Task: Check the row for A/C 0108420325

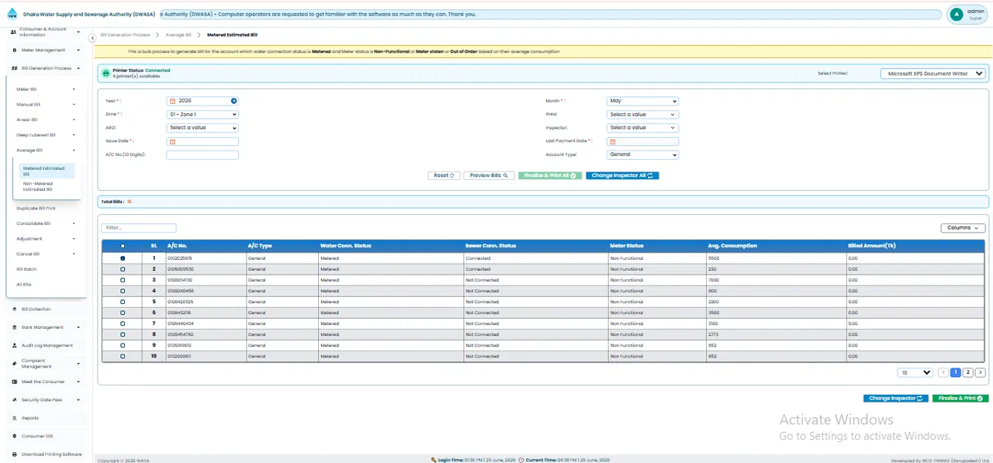Action: 123,302
